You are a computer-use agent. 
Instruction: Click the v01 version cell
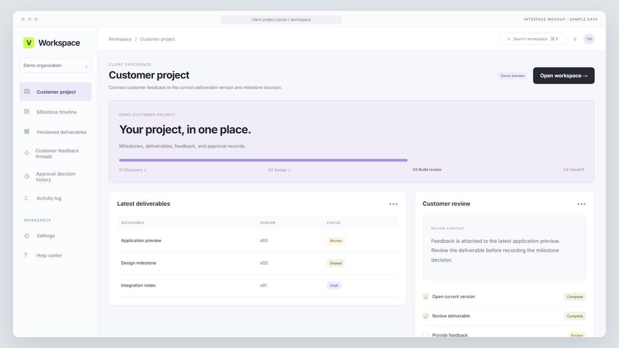pos(263,286)
